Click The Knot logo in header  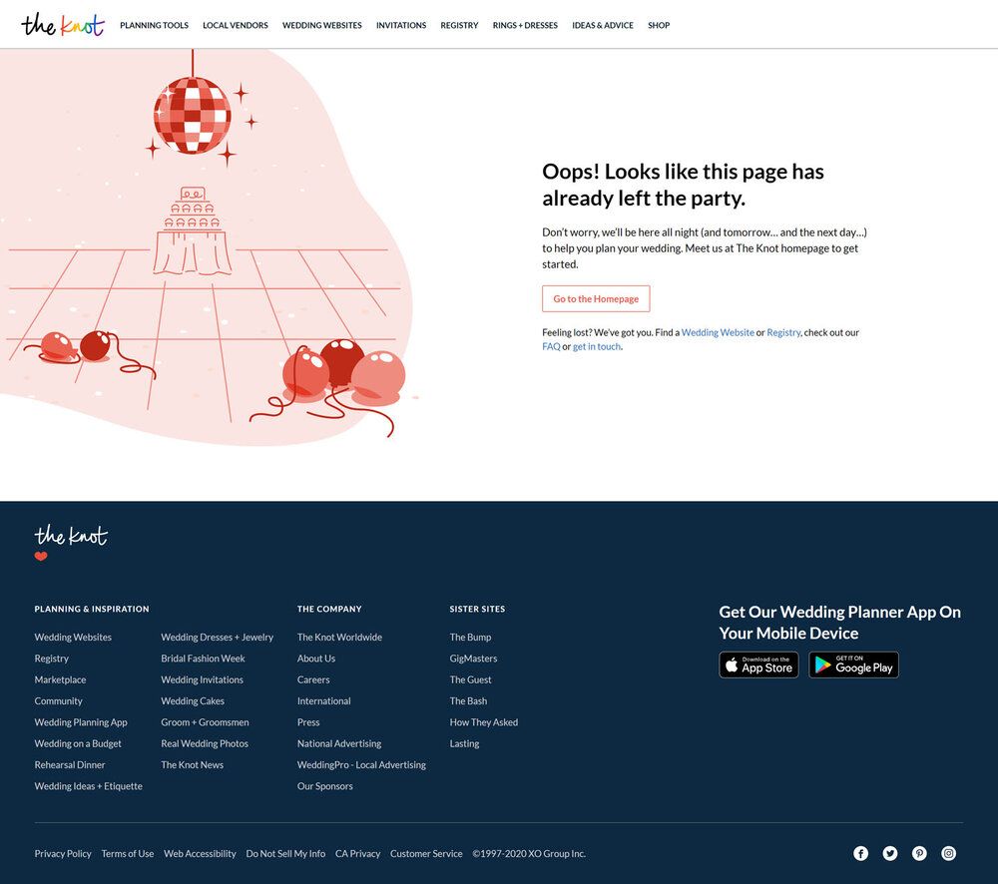(62, 25)
